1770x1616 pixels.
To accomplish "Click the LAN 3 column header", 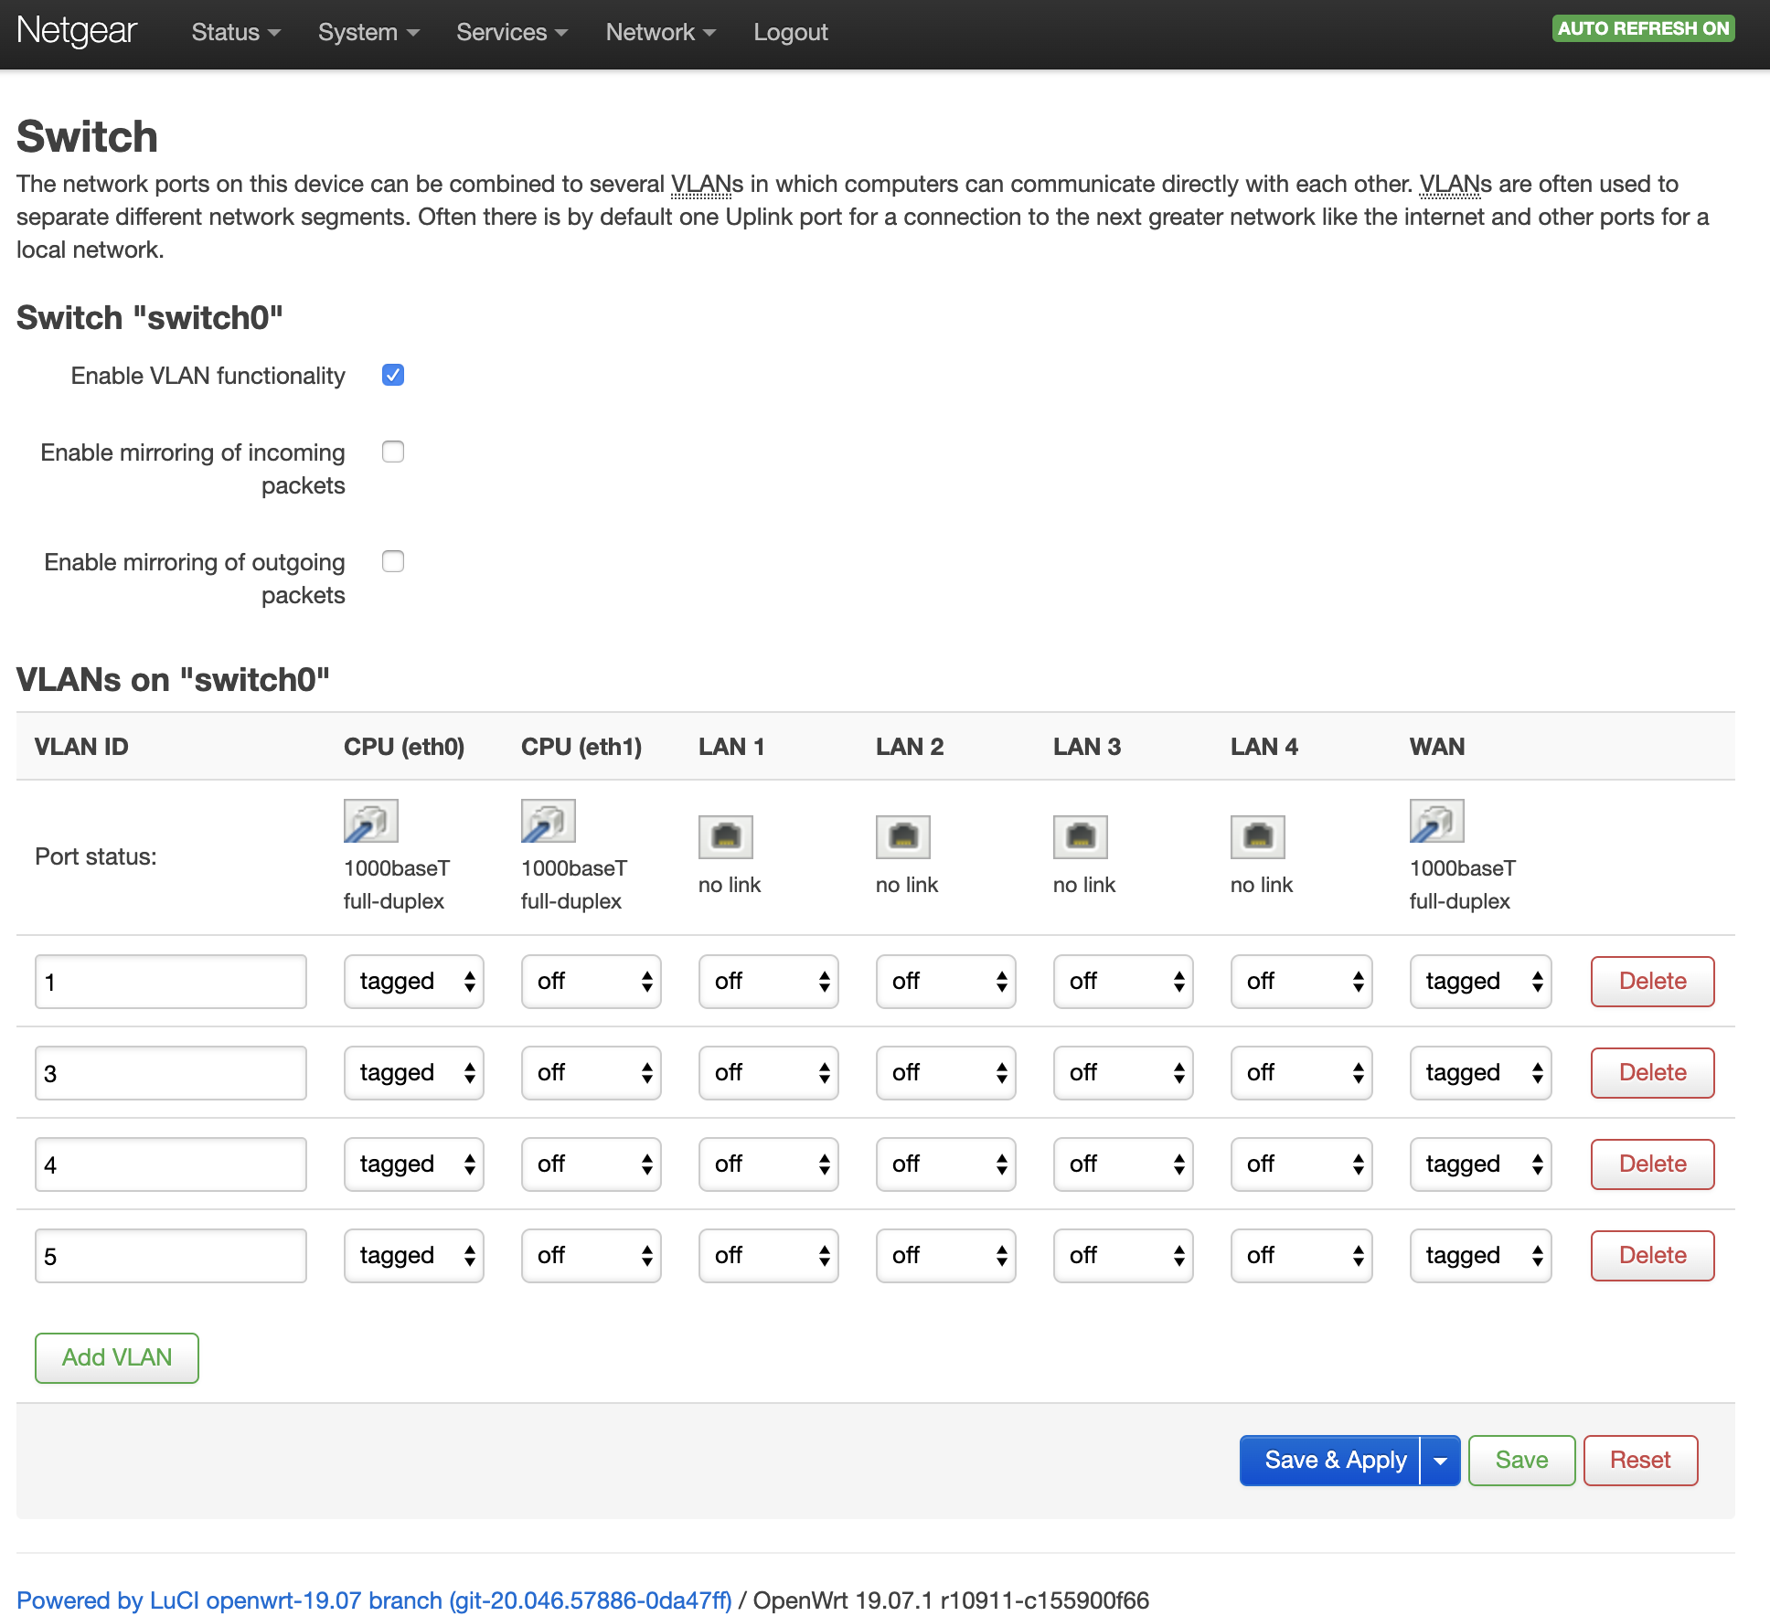I will click(x=1087, y=747).
